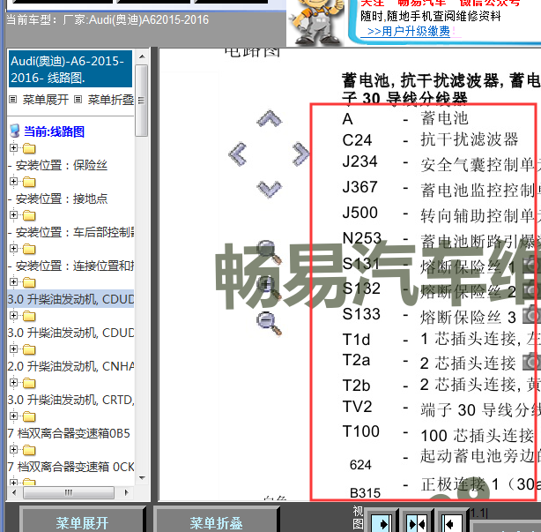Pan the diagram right with the right chevron
541x532 pixels.
coord(300,154)
